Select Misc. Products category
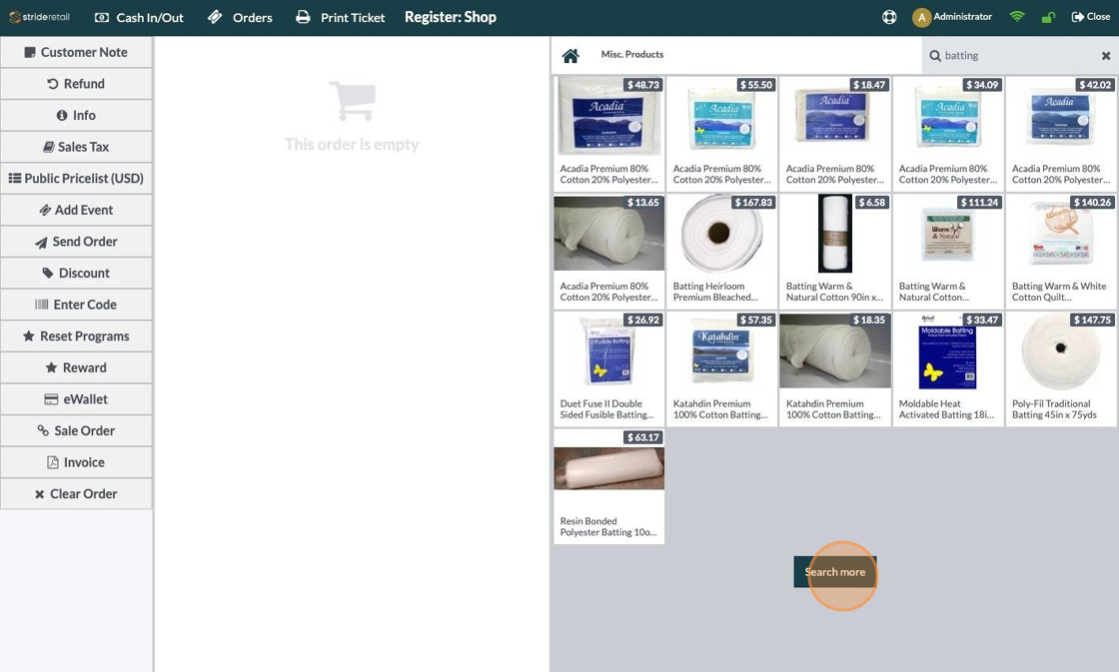 click(x=631, y=54)
